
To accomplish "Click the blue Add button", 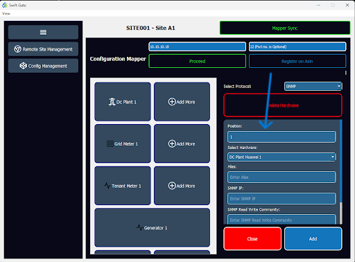I will click(x=313, y=238).
